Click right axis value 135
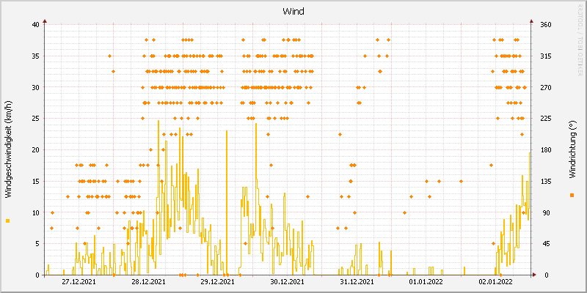Viewport: 587px width, 293px height. (546, 181)
